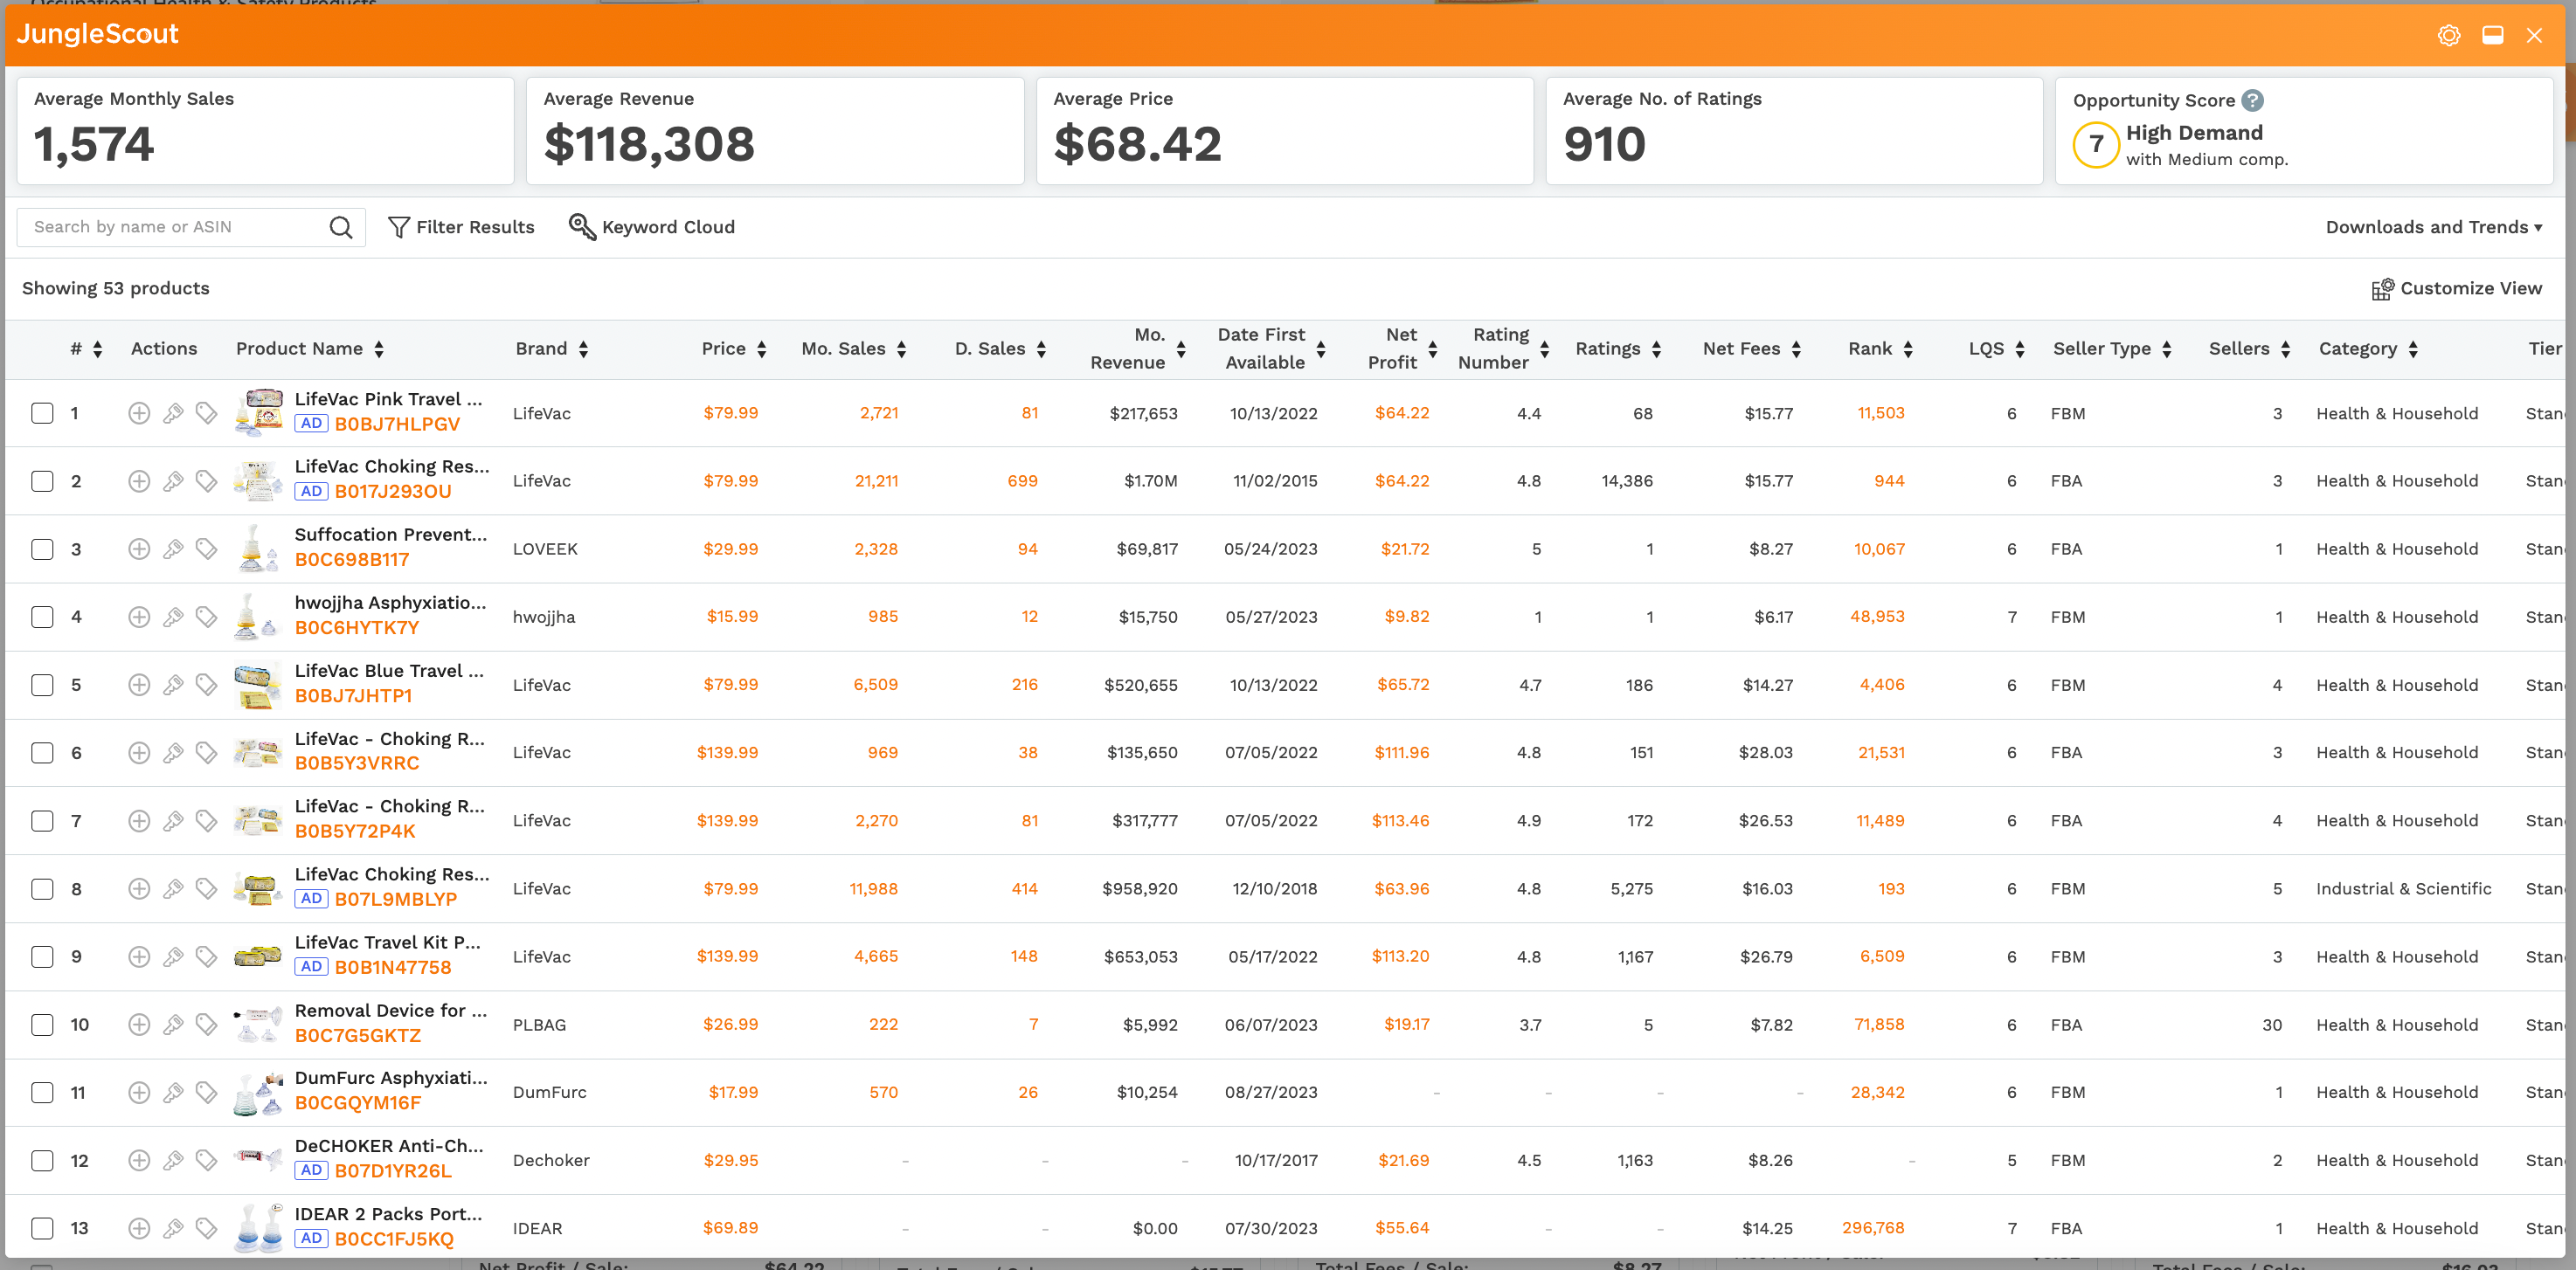
Task: Click the tag icon for LifeVac Blue Travel row
Action: point(206,685)
